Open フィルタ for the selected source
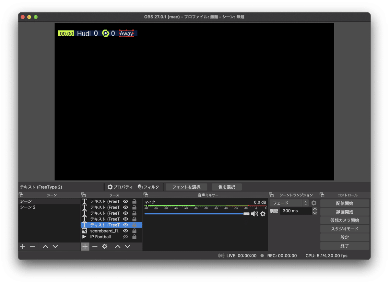Viewport: 389px width, 284px height. (x=148, y=187)
